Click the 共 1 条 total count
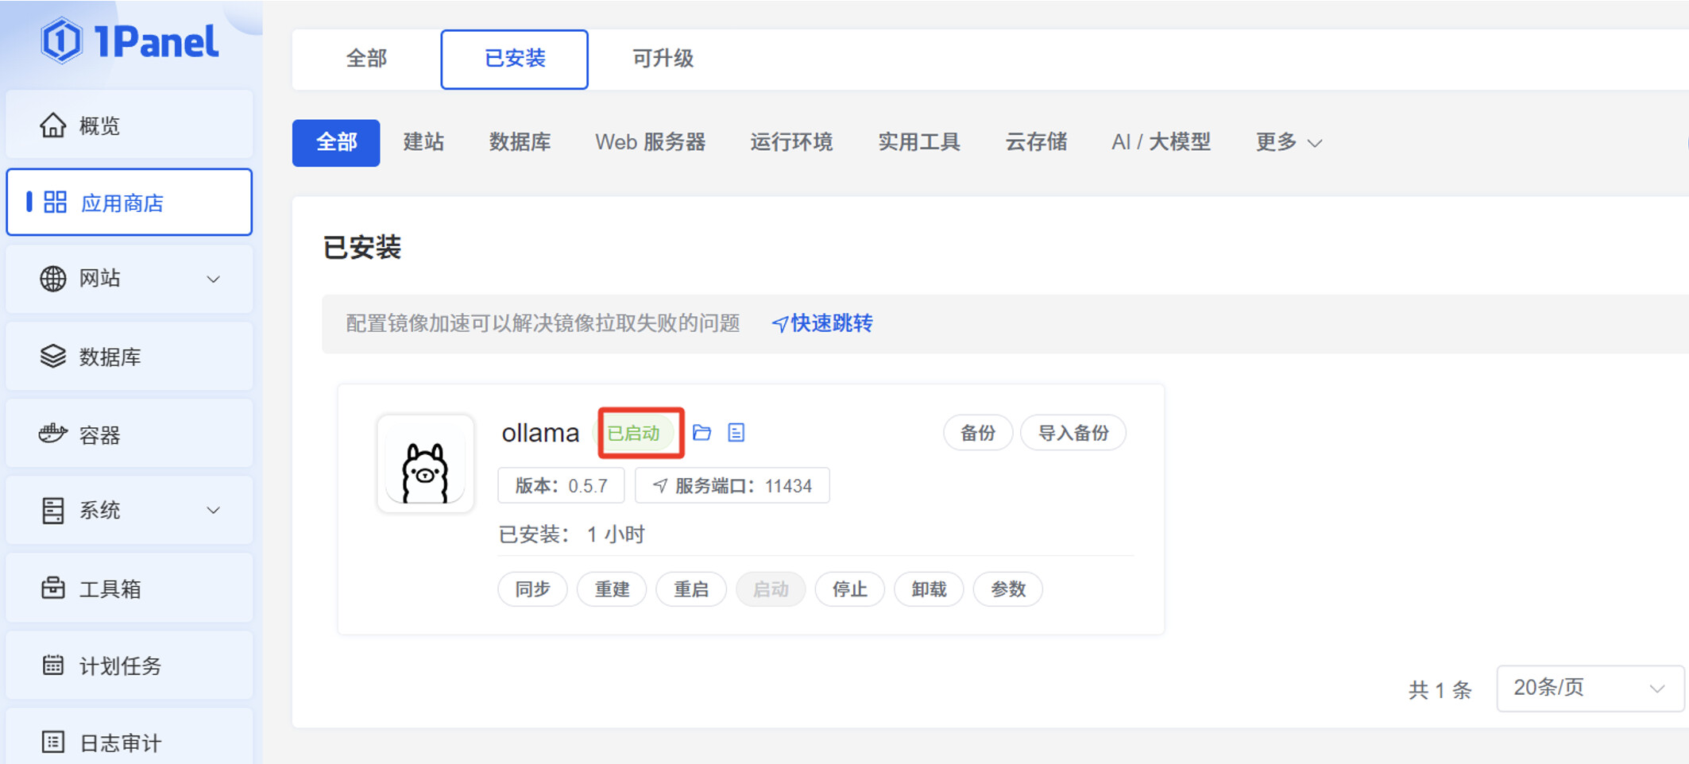The image size is (1689, 764). click(x=1440, y=689)
